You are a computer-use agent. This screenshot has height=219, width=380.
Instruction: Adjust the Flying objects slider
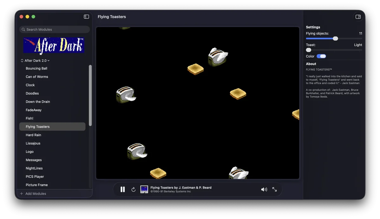pyautogui.click(x=334, y=39)
